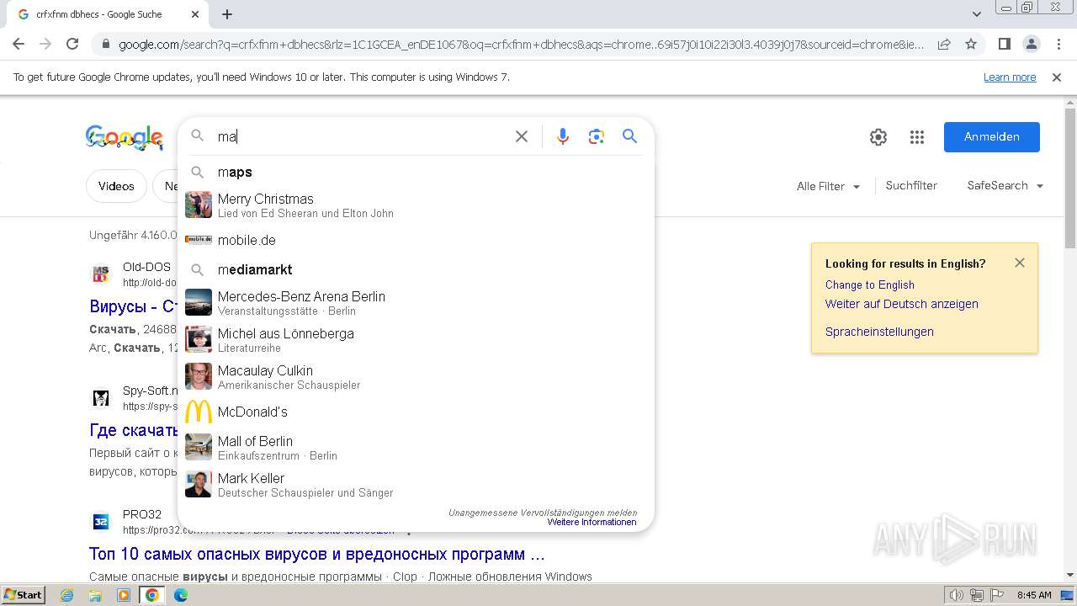Sign in with Anmelden button
Image resolution: width=1077 pixels, height=606 pixels.
coord(991,137)
